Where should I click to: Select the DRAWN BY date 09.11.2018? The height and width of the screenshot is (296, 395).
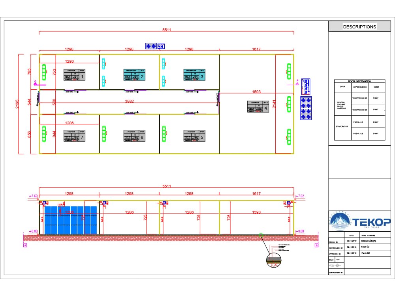(352, 241)
